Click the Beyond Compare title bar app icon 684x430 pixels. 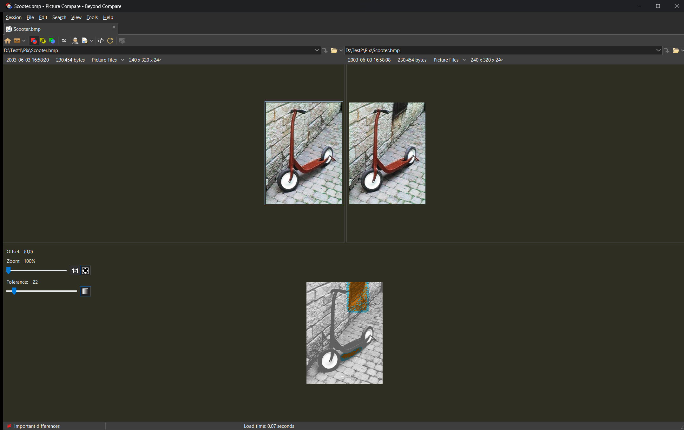click(x=9, y=6)
